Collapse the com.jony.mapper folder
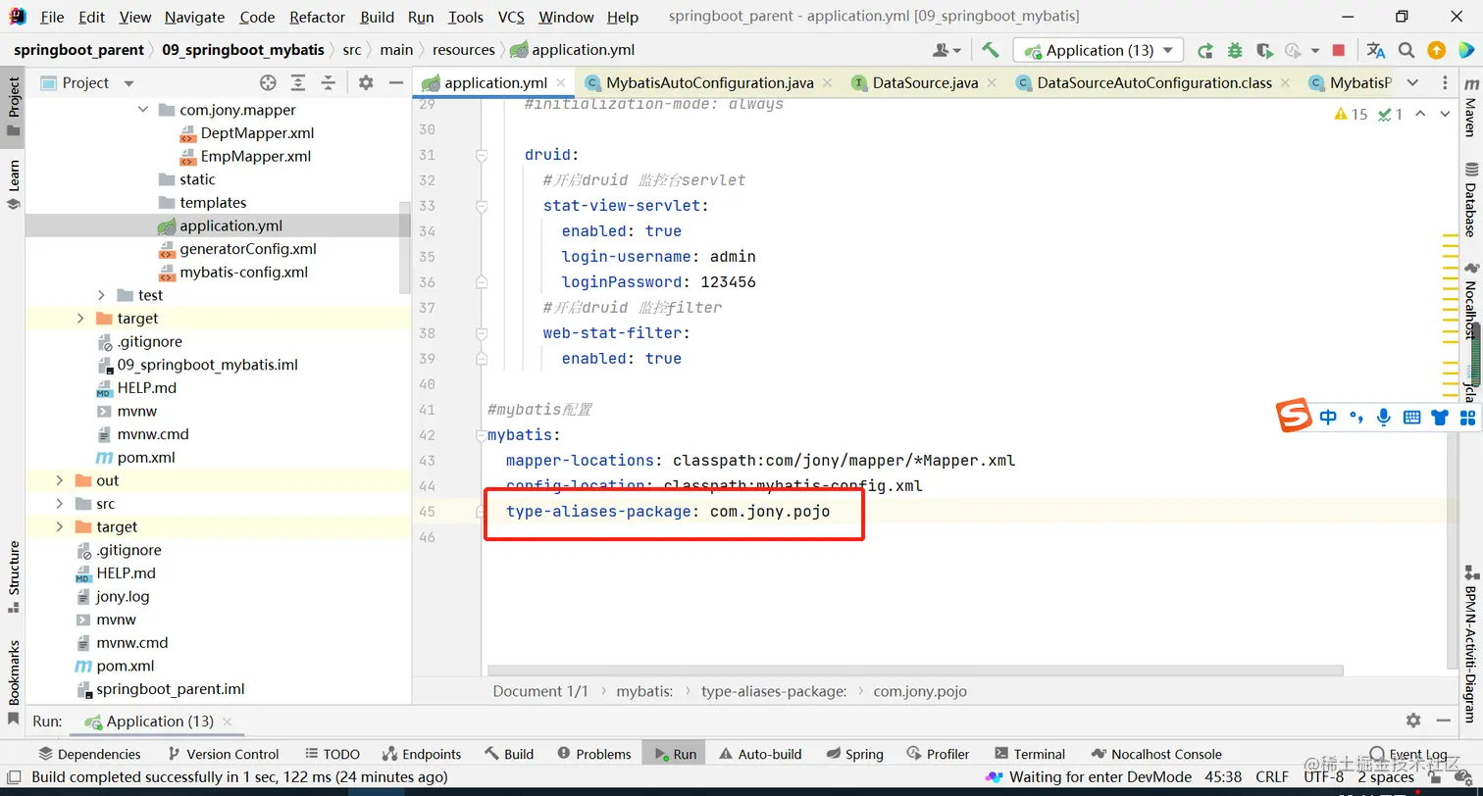 143,110
